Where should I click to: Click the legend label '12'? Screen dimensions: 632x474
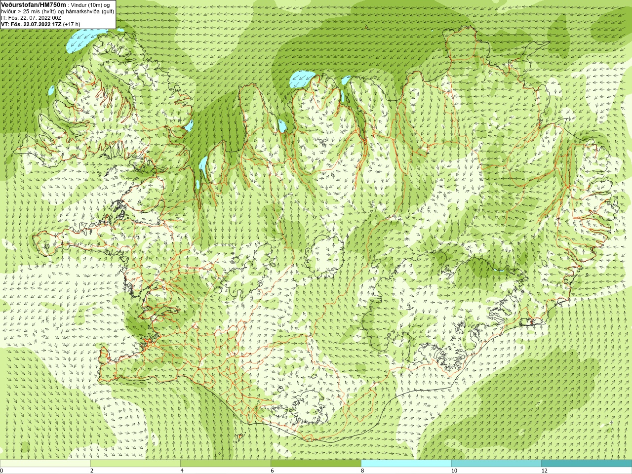(x=545, y=471)
